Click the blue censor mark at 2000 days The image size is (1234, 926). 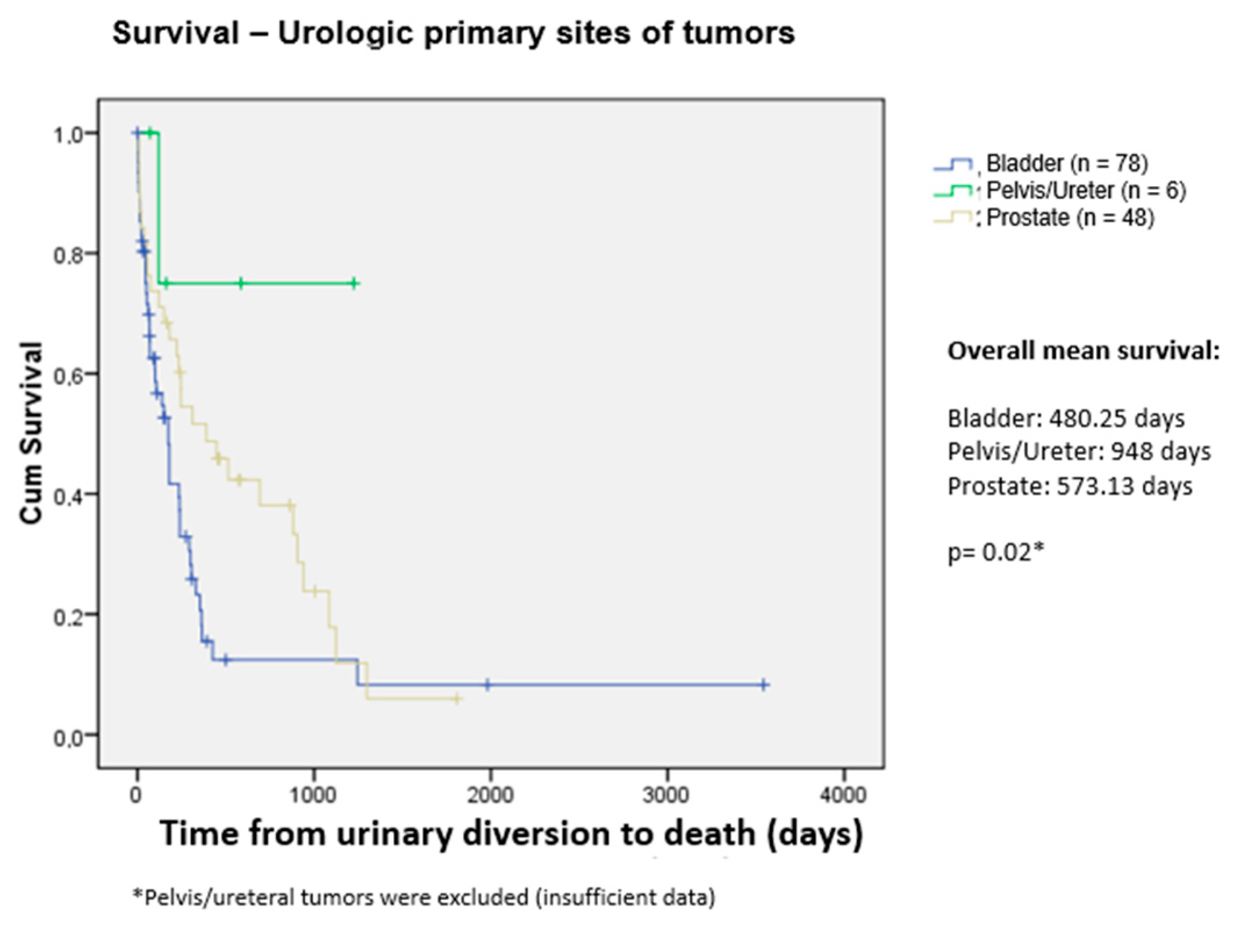[487, 684]
